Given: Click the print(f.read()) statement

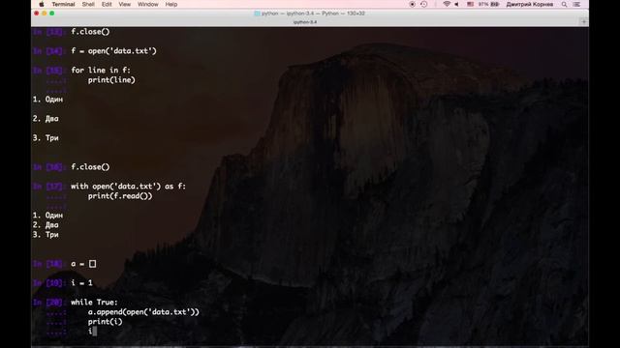Looking at the screenshot, I should click(120, 196).
